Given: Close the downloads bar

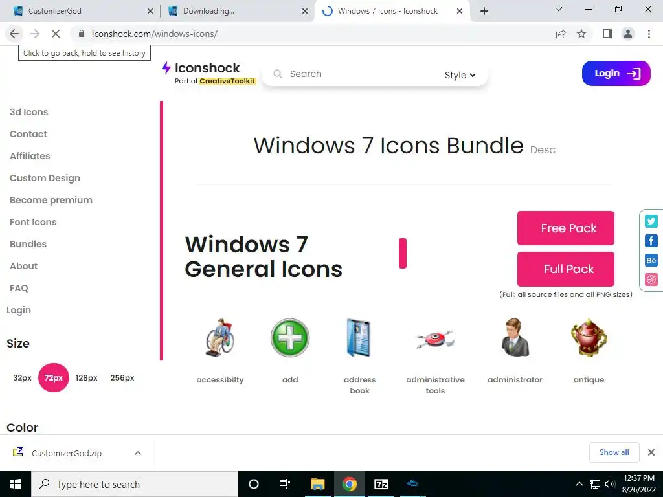Looking at the screenshot, I should [x=651, y=452].
